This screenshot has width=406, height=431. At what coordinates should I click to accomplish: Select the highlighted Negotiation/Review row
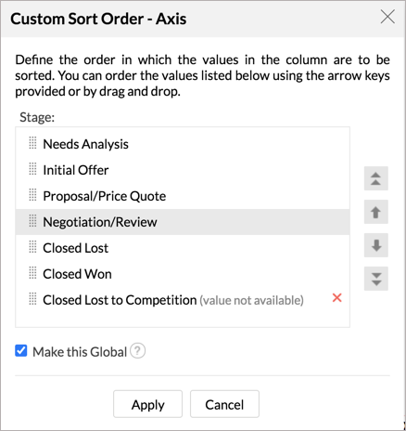(183, 222)
